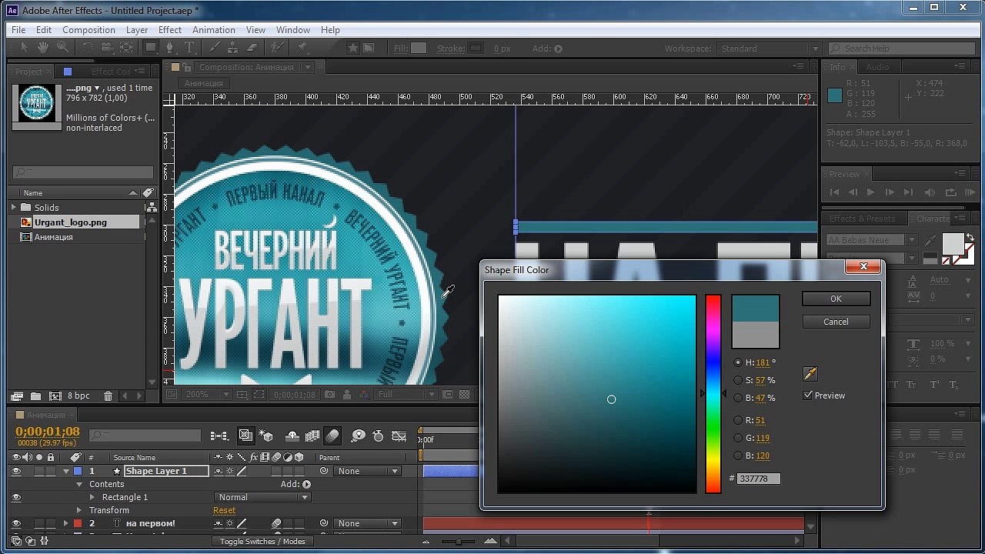Select the Pen tool
The height and width of the screenshot is (554, 985).
coord(170,48)
